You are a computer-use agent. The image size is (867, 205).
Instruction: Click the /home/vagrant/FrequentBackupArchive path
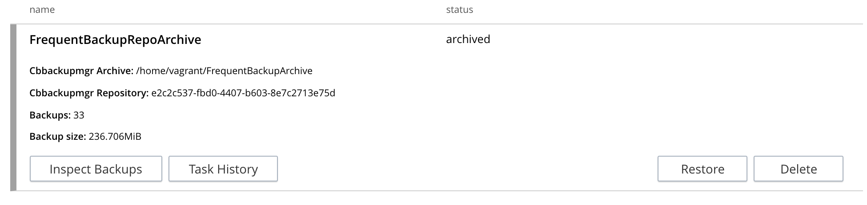click(224, 71)
